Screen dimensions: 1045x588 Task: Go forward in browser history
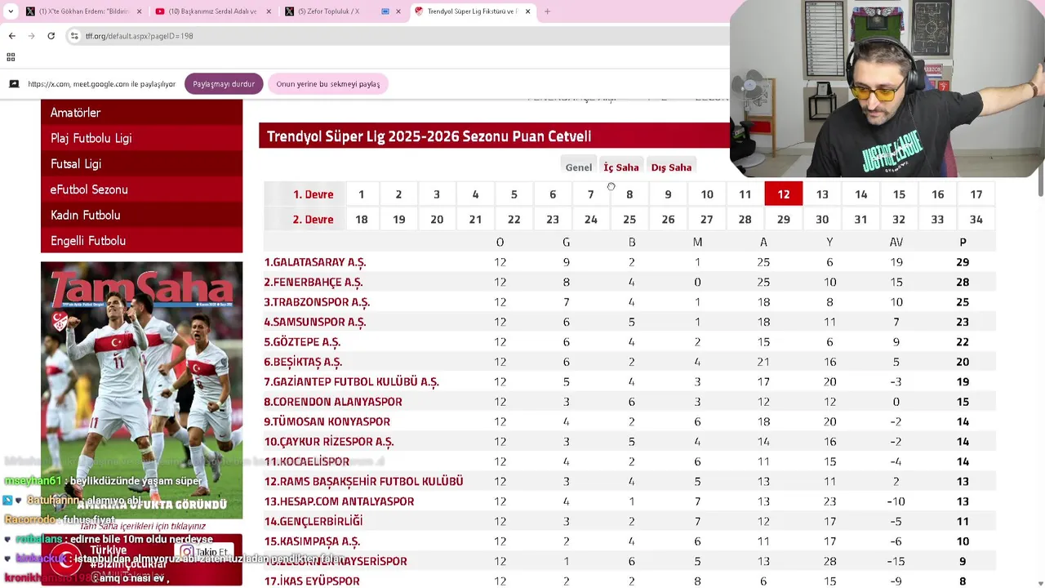pos(31,36)
